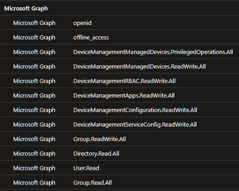Click Microsoft Graph label in Group.Read.All row
239x191 pixels.
(34, 182)
